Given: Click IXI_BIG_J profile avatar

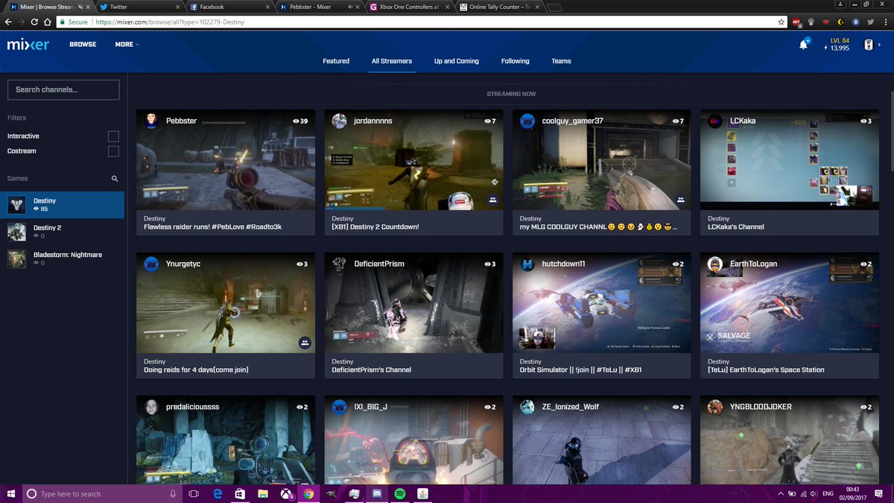Looking at the screenshot, I should (x=339, y=407).
